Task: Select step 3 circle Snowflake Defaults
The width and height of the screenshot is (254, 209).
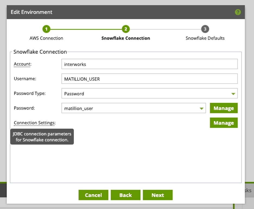Action: (x=205, y=29)
